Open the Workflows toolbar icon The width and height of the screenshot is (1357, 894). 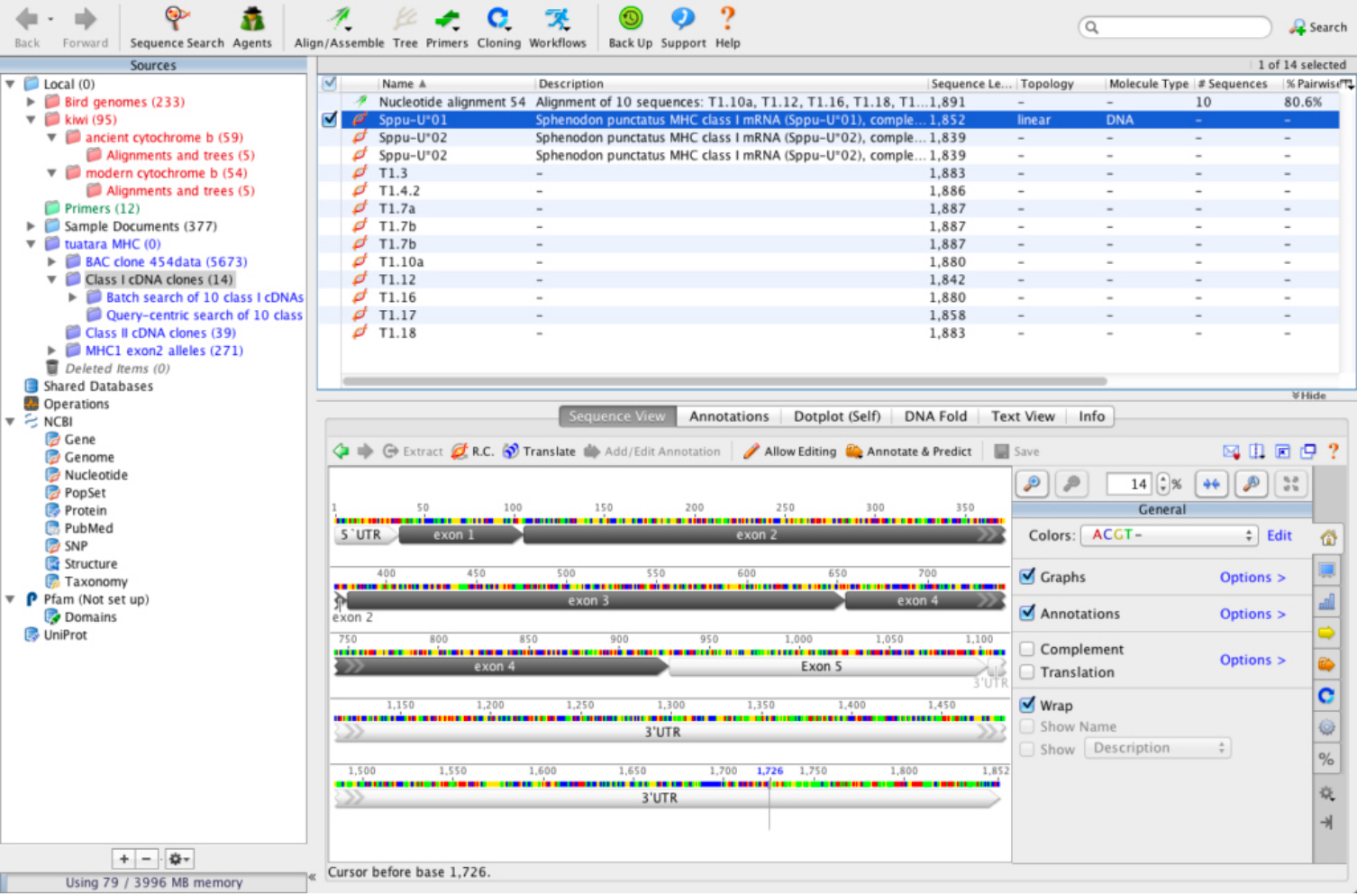(x=557, y=27)
